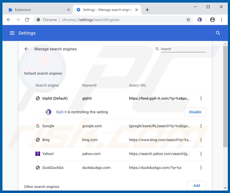Open the Giph It extension link
Viewport: 230px width, 193px height.
[61, 112]
